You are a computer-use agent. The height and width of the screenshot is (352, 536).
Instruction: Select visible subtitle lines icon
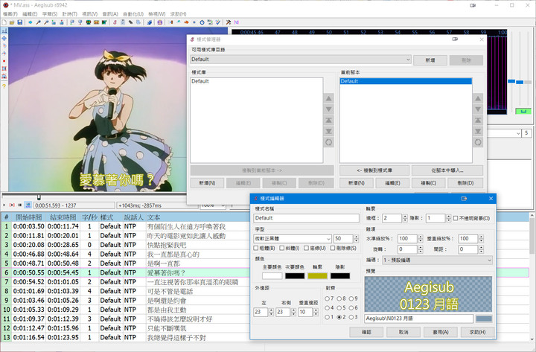pyautogui.click(x=88, y=22)
